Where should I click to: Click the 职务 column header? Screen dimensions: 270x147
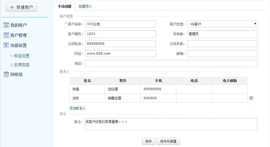pyautogui.click(x=123, y=81)
